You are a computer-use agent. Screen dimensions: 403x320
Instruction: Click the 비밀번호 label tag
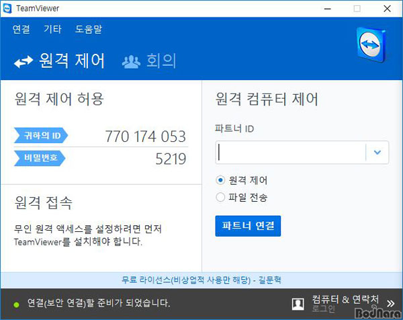[40, 158]
